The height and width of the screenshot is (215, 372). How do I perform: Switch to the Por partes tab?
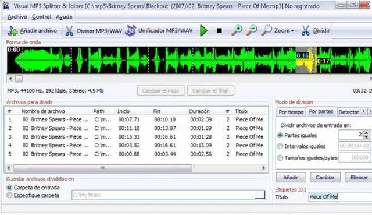321,111
